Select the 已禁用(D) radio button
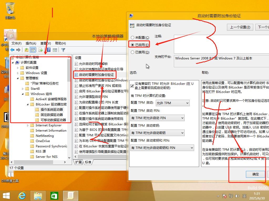 (x=132, y=52)
